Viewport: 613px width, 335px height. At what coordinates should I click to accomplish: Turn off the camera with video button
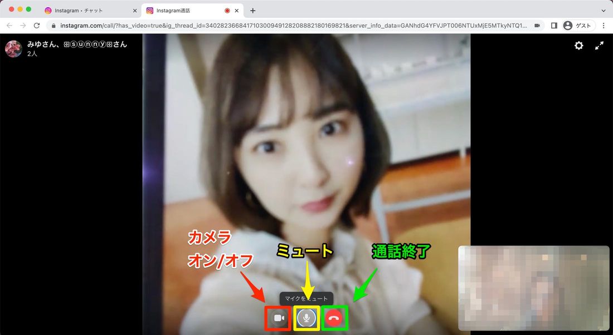click(278, 318)
